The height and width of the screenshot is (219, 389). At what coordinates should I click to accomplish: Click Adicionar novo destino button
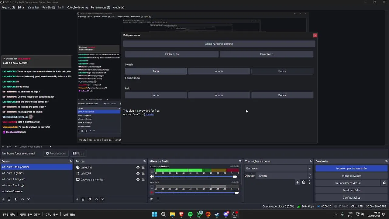[219, 44]
